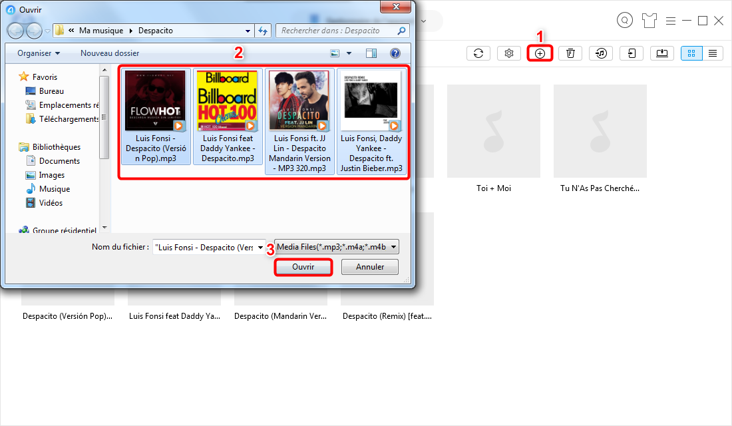The width and height of the screenshot is (732, 426).
Task: Click the send to iTunes music icon
Action: (601, 54)
